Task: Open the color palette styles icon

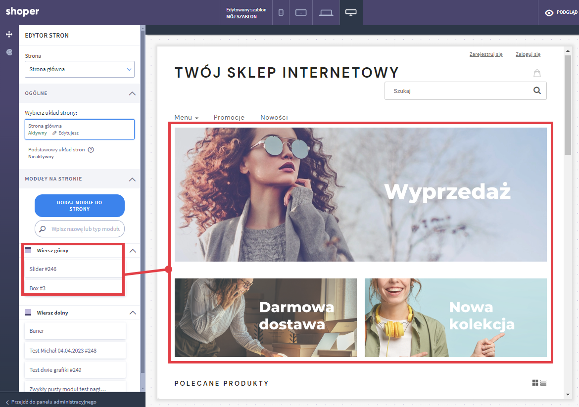Action: [x=9, y=52]
